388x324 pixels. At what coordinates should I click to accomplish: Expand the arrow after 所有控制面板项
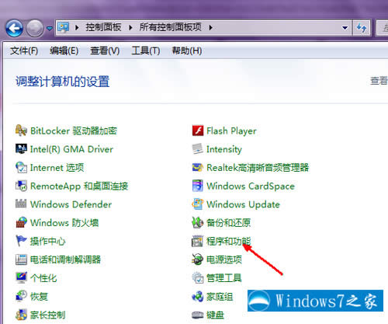tap(211, 27)
